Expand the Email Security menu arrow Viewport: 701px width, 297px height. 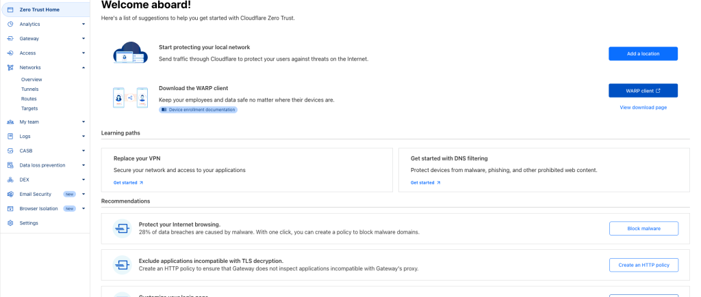pos(83,195)
